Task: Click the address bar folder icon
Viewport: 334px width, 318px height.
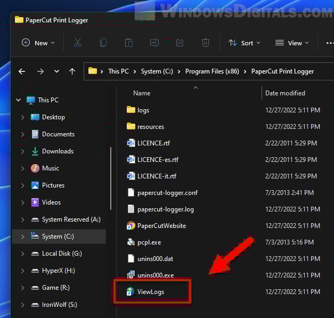Action: (x=93, y=71)
